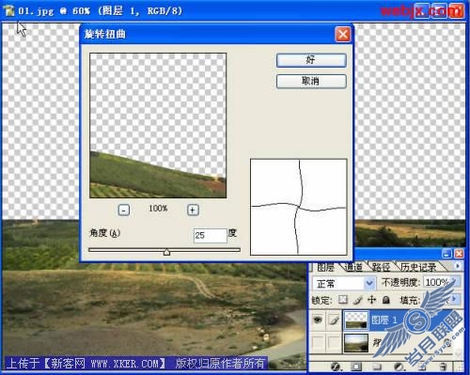Minimize the layers palette window

coord(447,254)
